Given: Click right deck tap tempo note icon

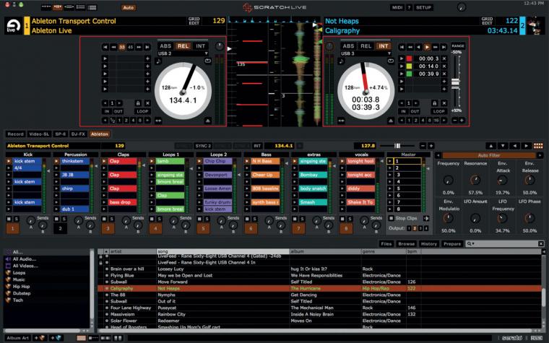Looking at the screenshot, I should [342, 61].
